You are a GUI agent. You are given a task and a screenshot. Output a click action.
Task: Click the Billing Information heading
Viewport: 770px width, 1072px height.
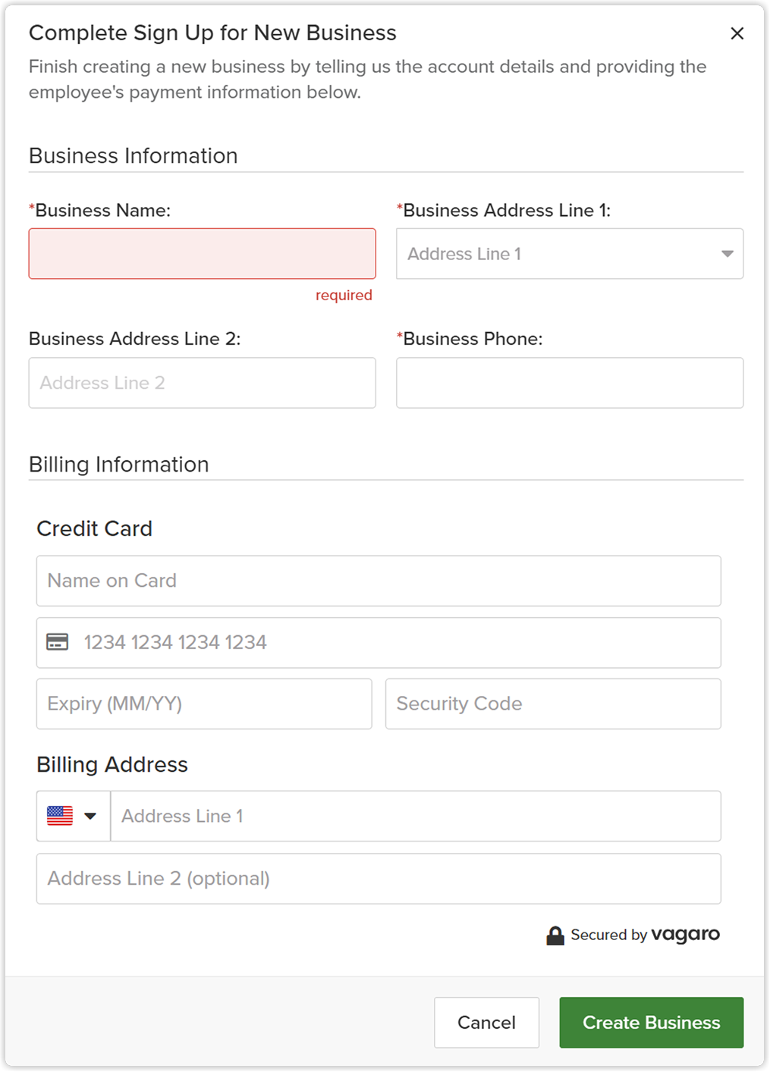coord(119,464)
